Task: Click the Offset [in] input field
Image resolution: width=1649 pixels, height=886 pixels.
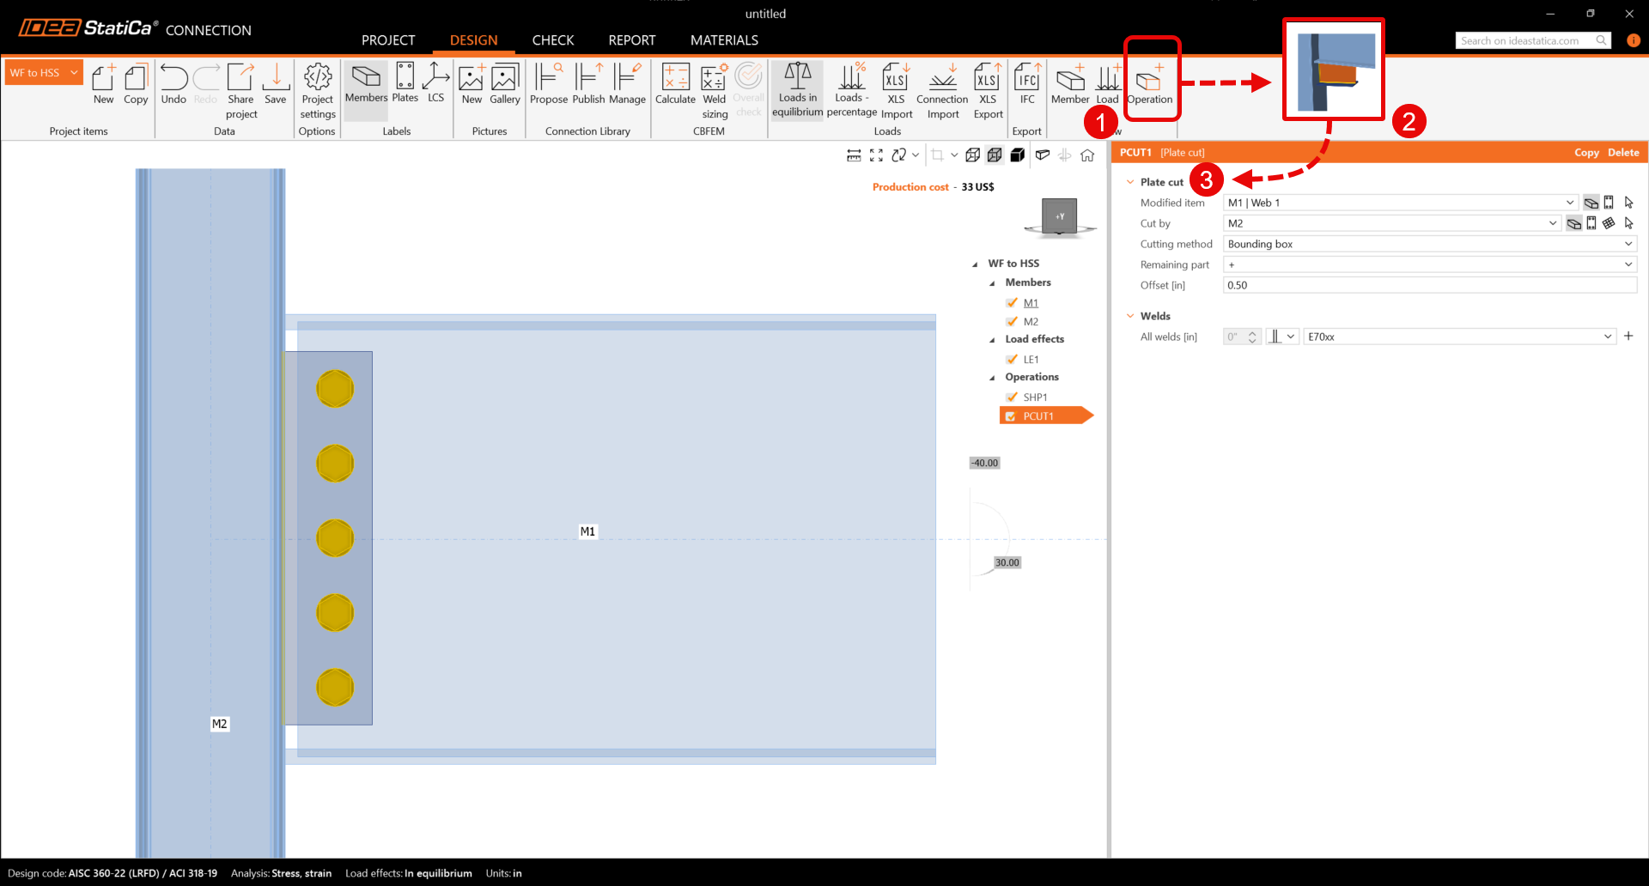Action: [x=1429, y=285]
